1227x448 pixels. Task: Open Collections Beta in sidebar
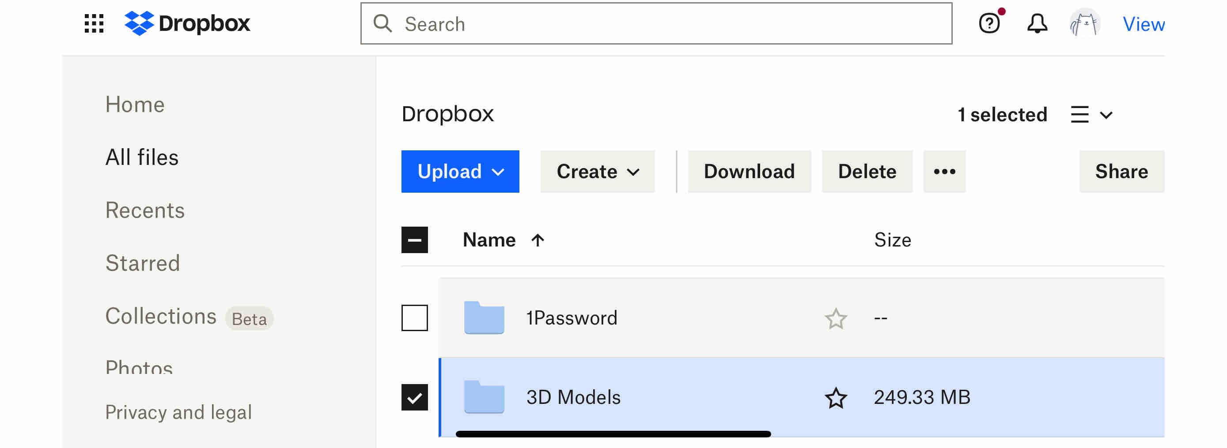click(x=189, y=316)
